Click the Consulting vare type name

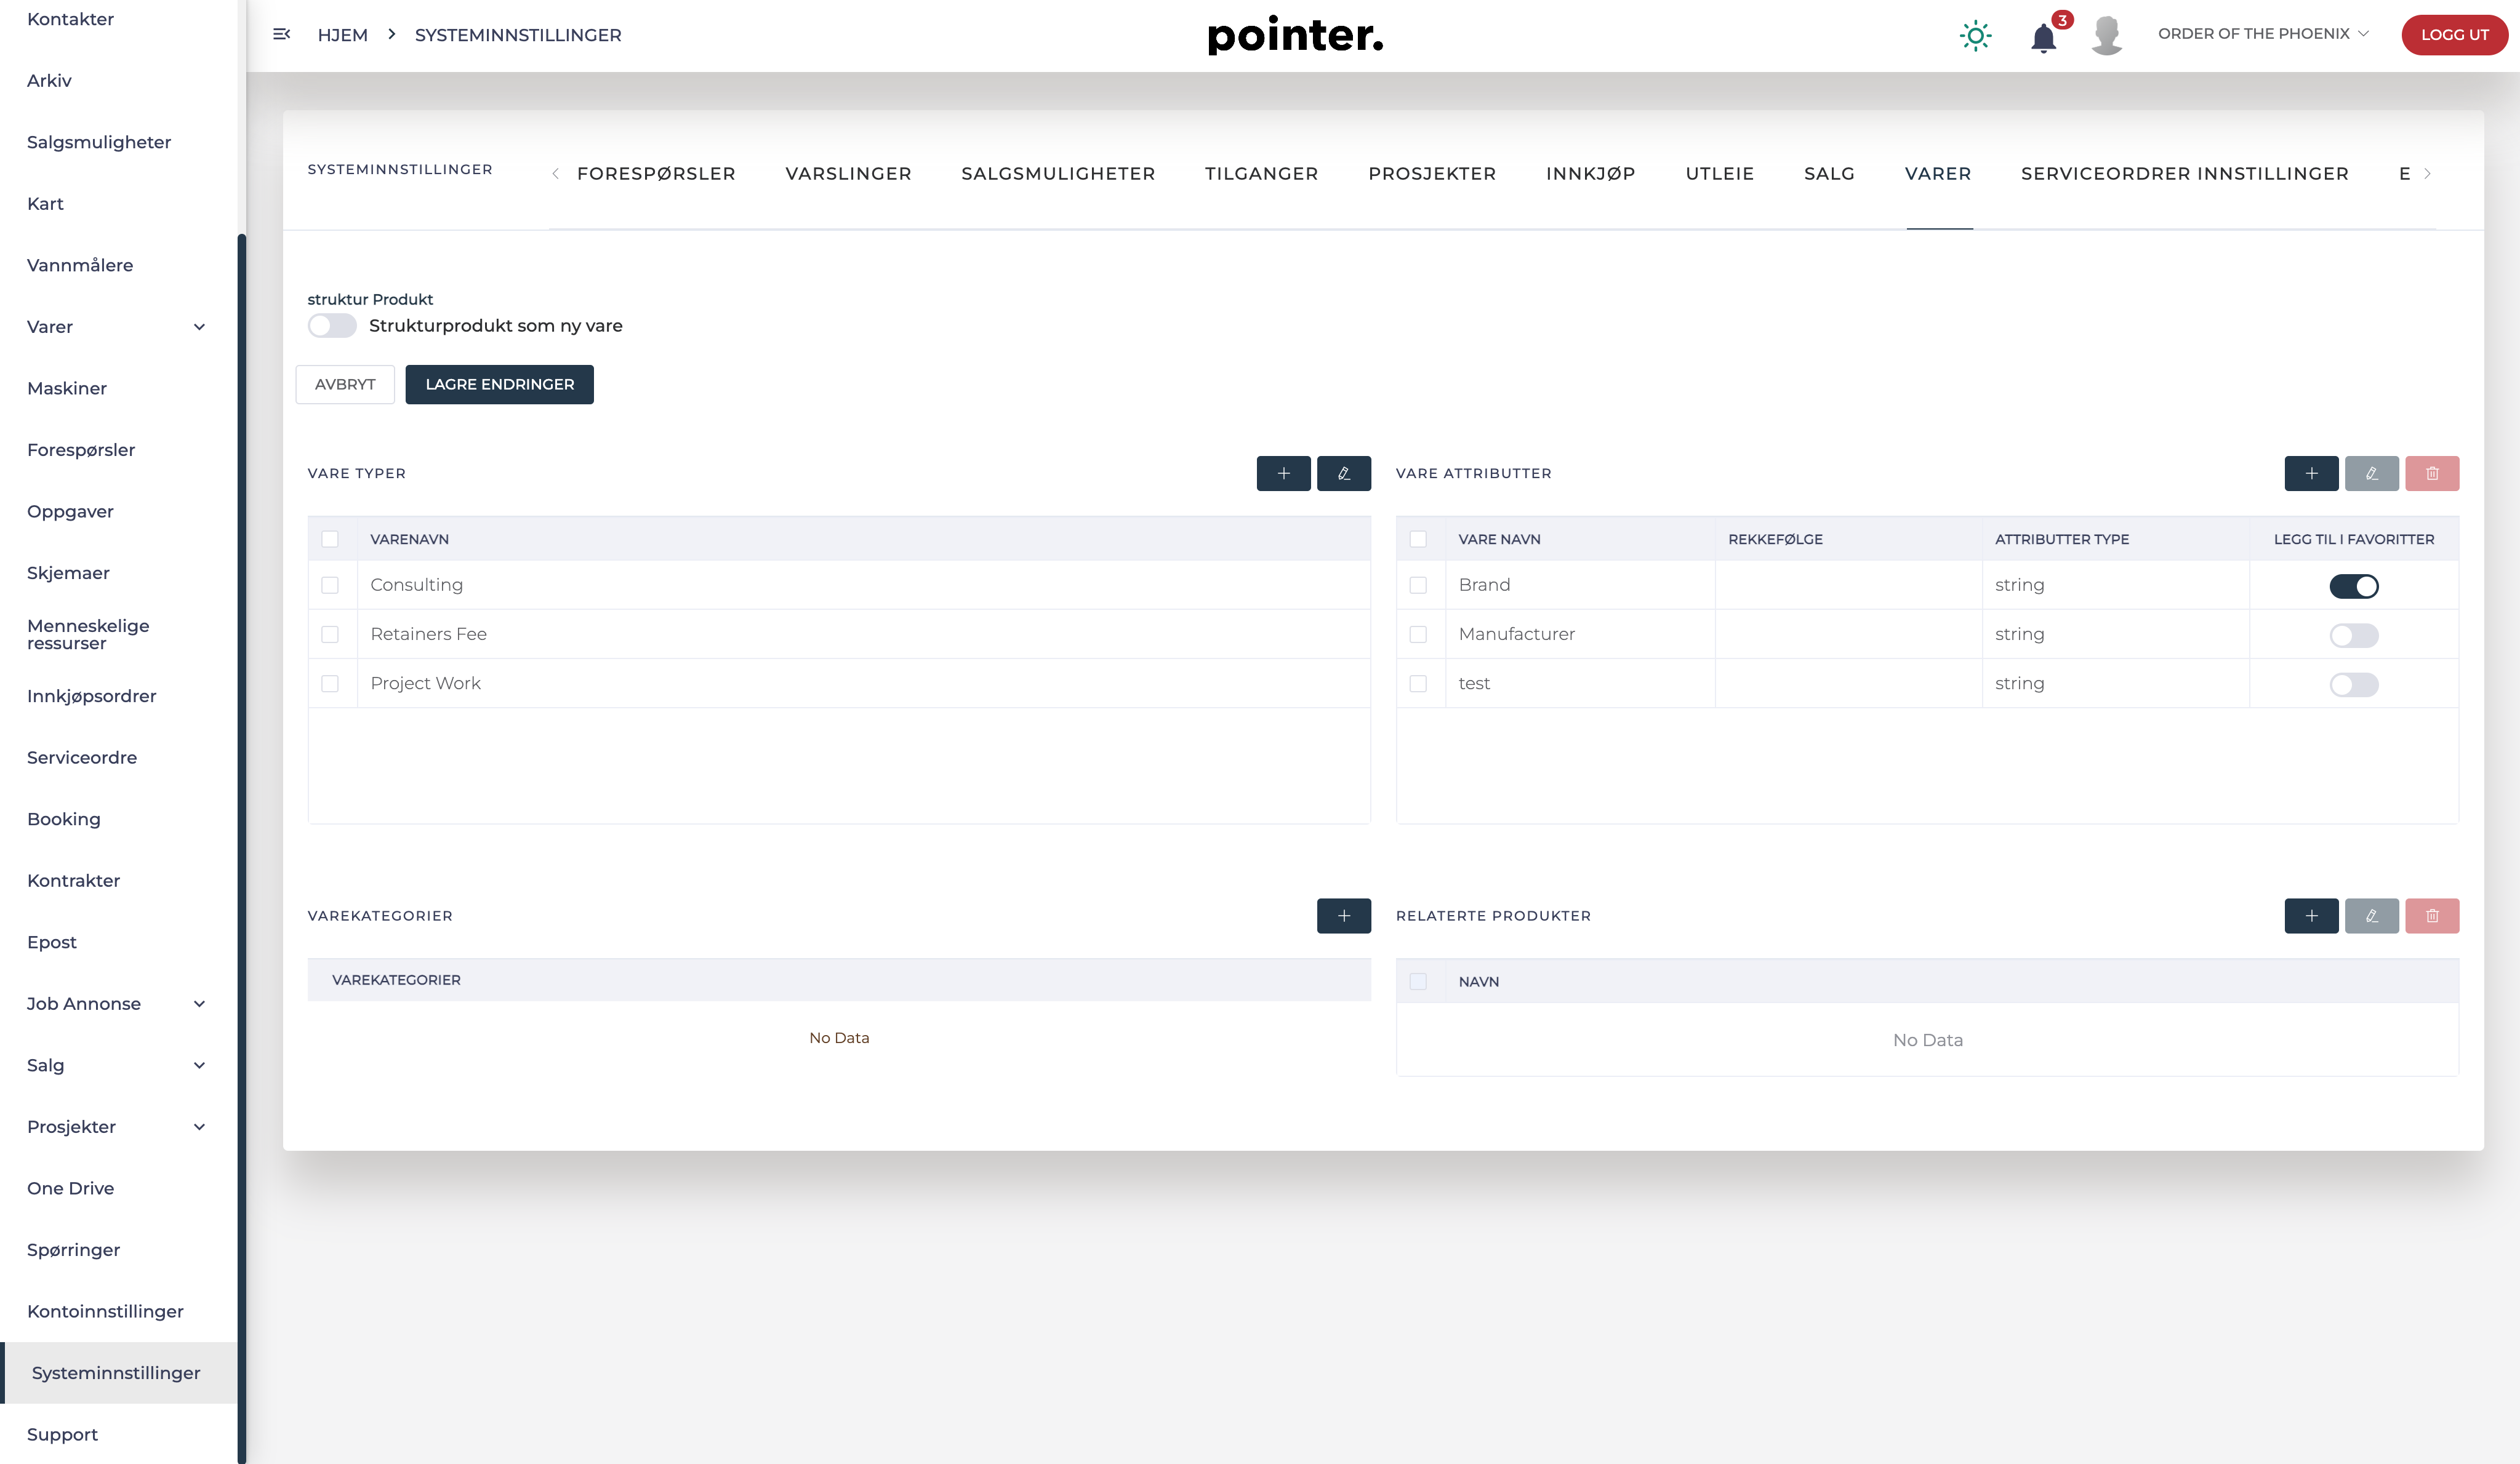pyautogui.click(x=416, y=585)
